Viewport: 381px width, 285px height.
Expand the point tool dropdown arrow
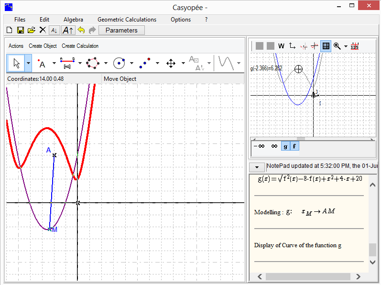(x=54, y=63)
